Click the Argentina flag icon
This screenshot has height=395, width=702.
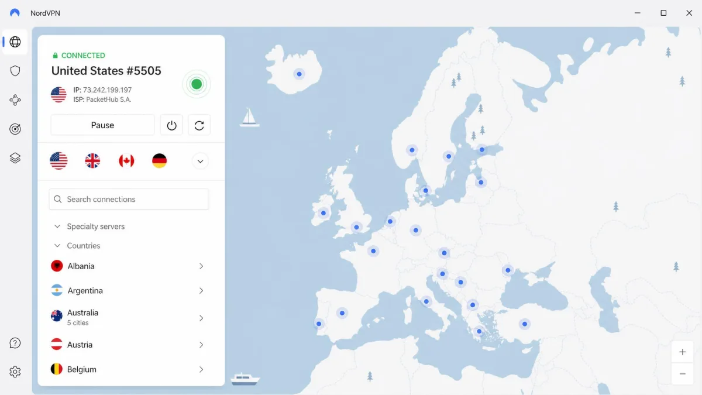(x=57, y=291)
